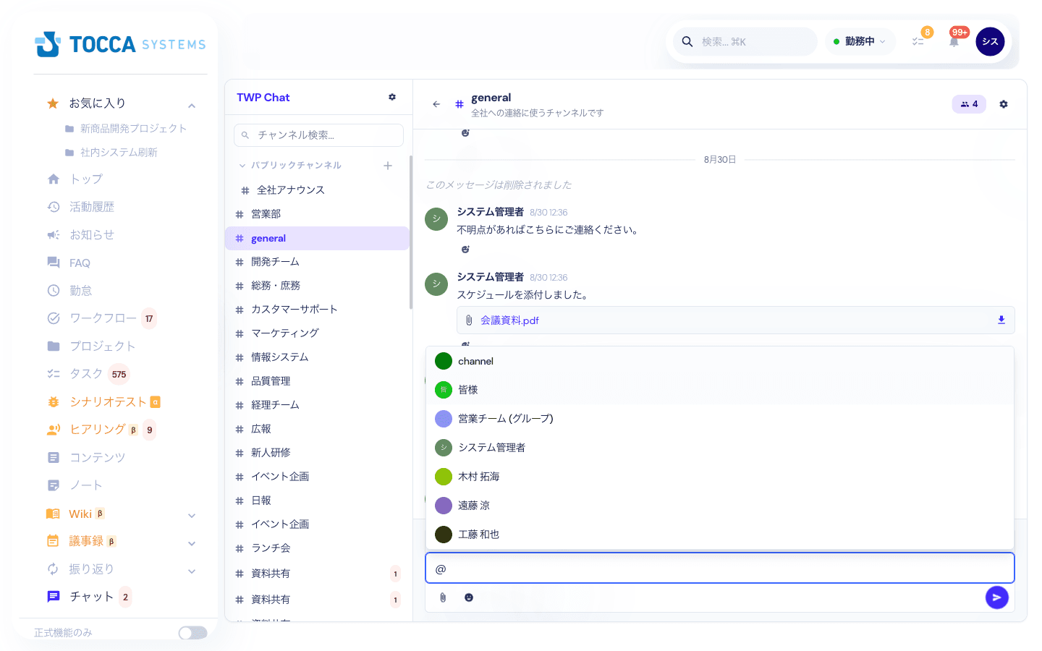
Task: Toggle the 正式機能のみ switch
Action: pyautogui.click(x=192, y=633)
